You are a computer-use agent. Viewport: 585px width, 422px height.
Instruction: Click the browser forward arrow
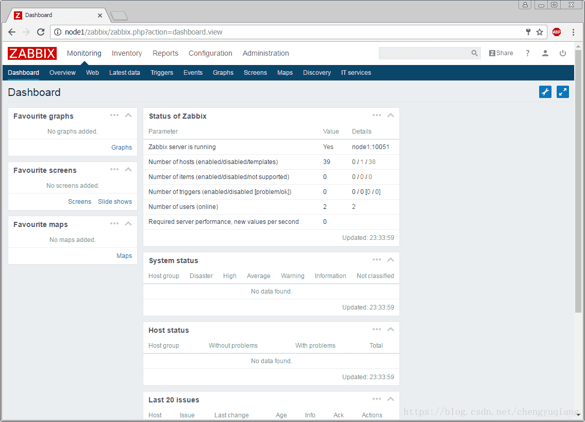point(26,32)
